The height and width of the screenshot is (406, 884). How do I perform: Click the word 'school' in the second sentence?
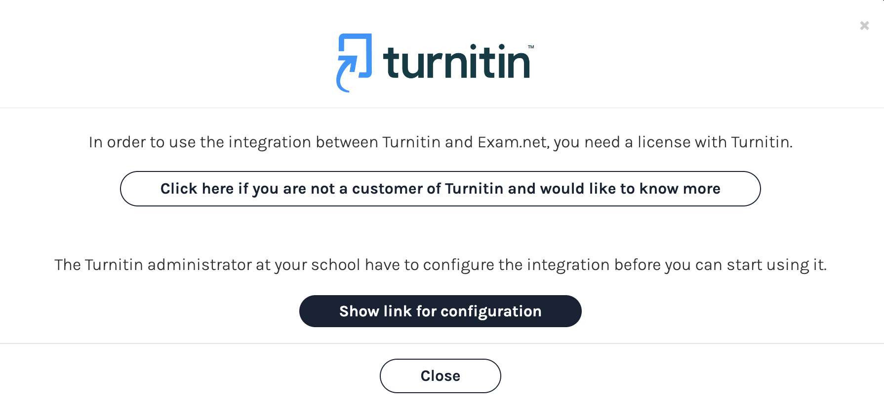pyautogui.click(x=335, y=265)
